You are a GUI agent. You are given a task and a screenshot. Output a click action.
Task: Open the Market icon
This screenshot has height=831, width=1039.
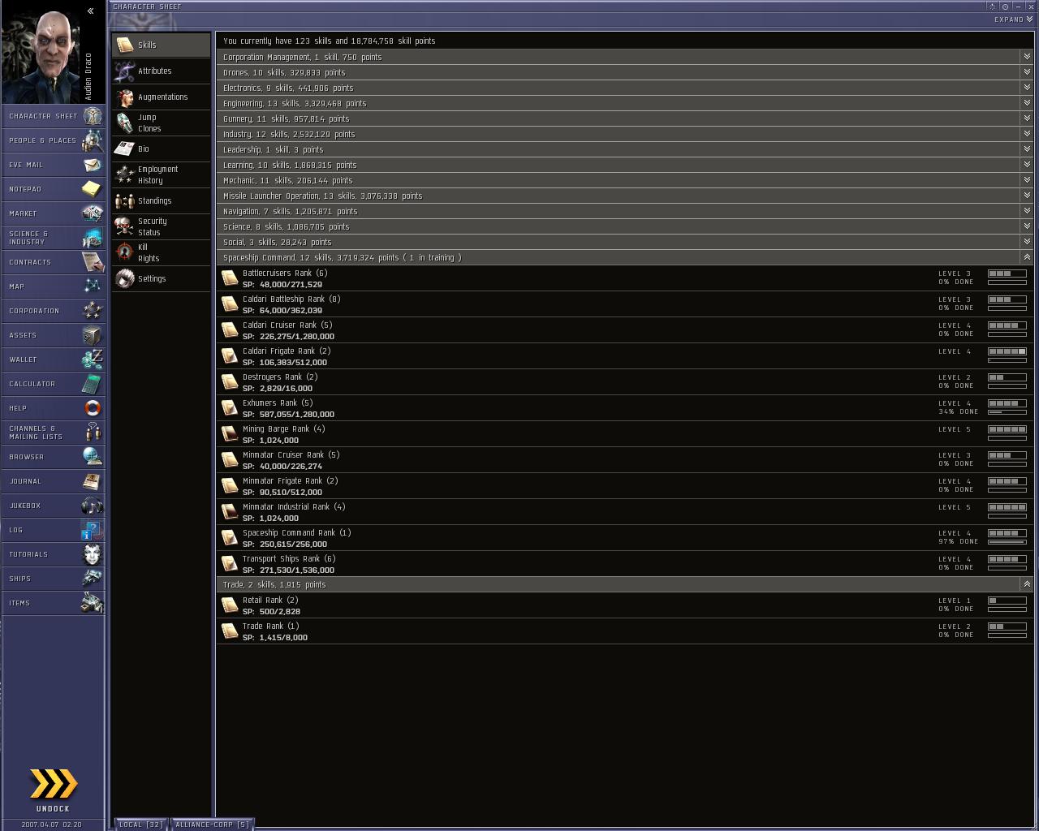pos(93,213)
